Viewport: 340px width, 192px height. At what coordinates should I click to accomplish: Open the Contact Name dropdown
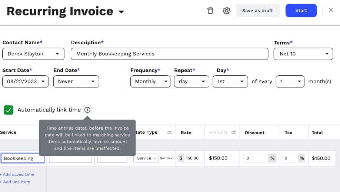click(x=33, y=54)
